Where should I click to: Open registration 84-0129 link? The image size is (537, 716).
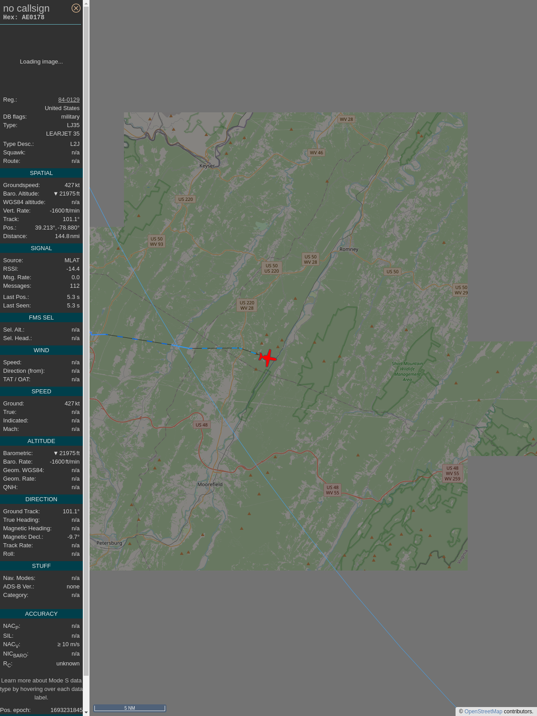(x=69, y=100)
